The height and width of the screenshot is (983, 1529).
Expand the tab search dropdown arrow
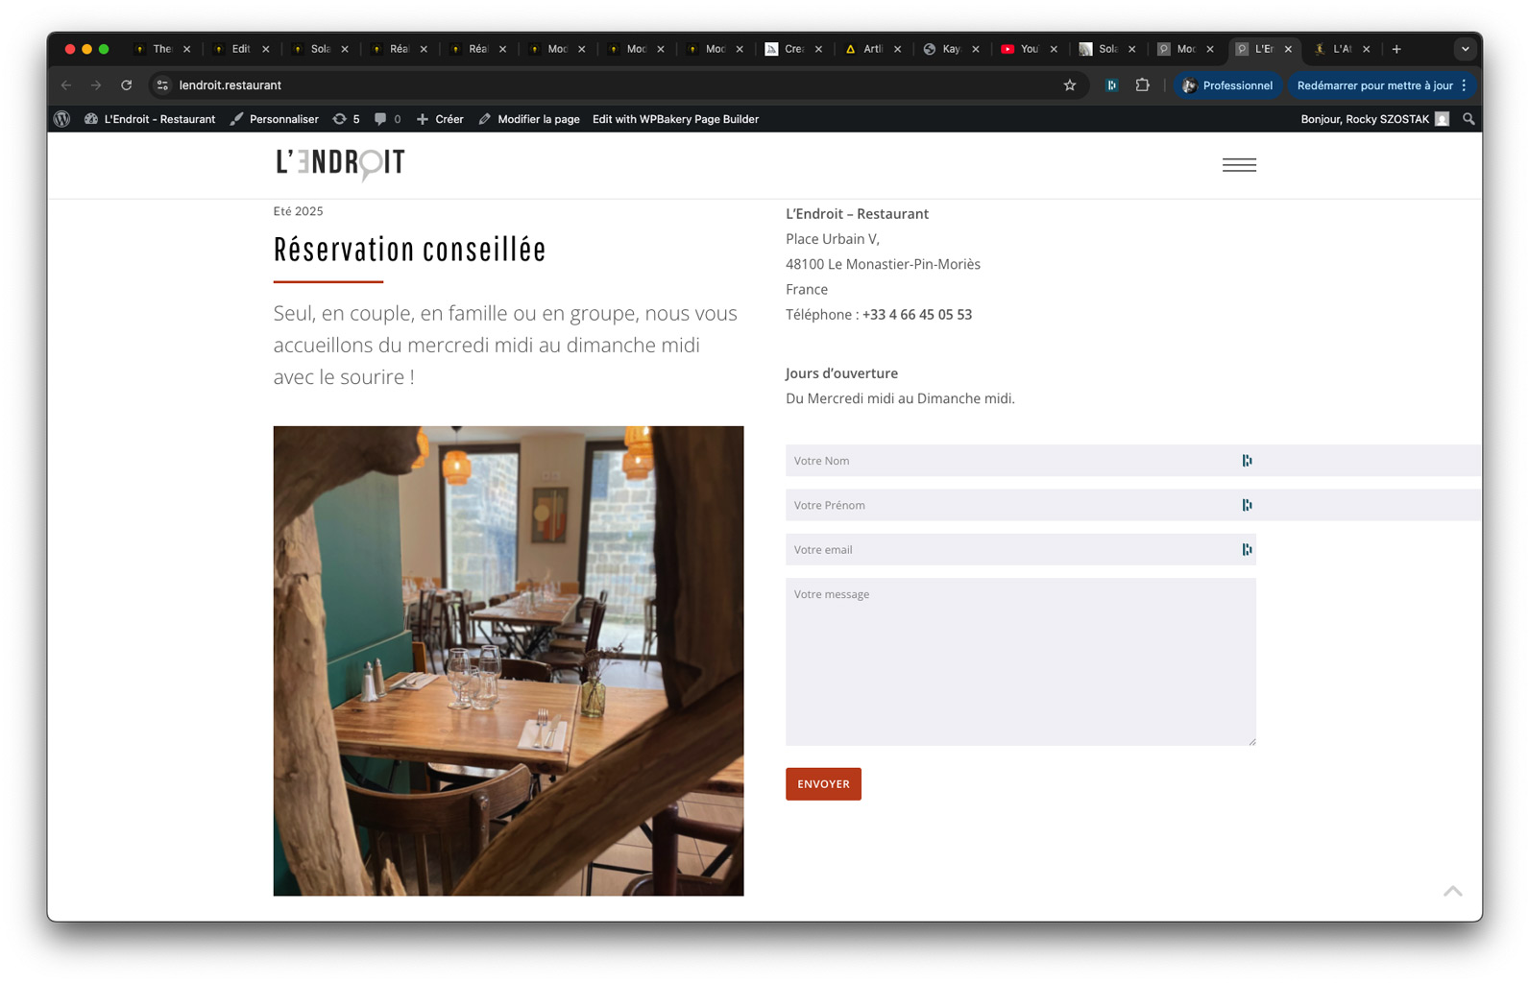click(x=1465, y=49)
